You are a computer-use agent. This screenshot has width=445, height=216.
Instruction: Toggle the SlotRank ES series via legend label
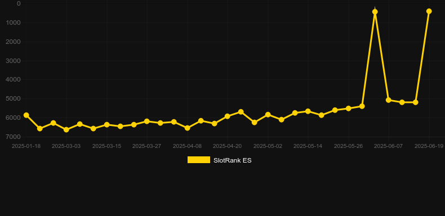[x=233, y=160]
